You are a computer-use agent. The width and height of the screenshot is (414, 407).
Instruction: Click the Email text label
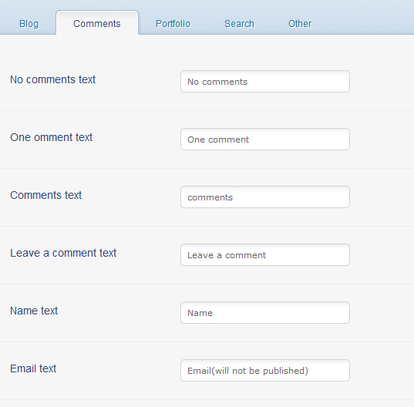coord(33,368)
